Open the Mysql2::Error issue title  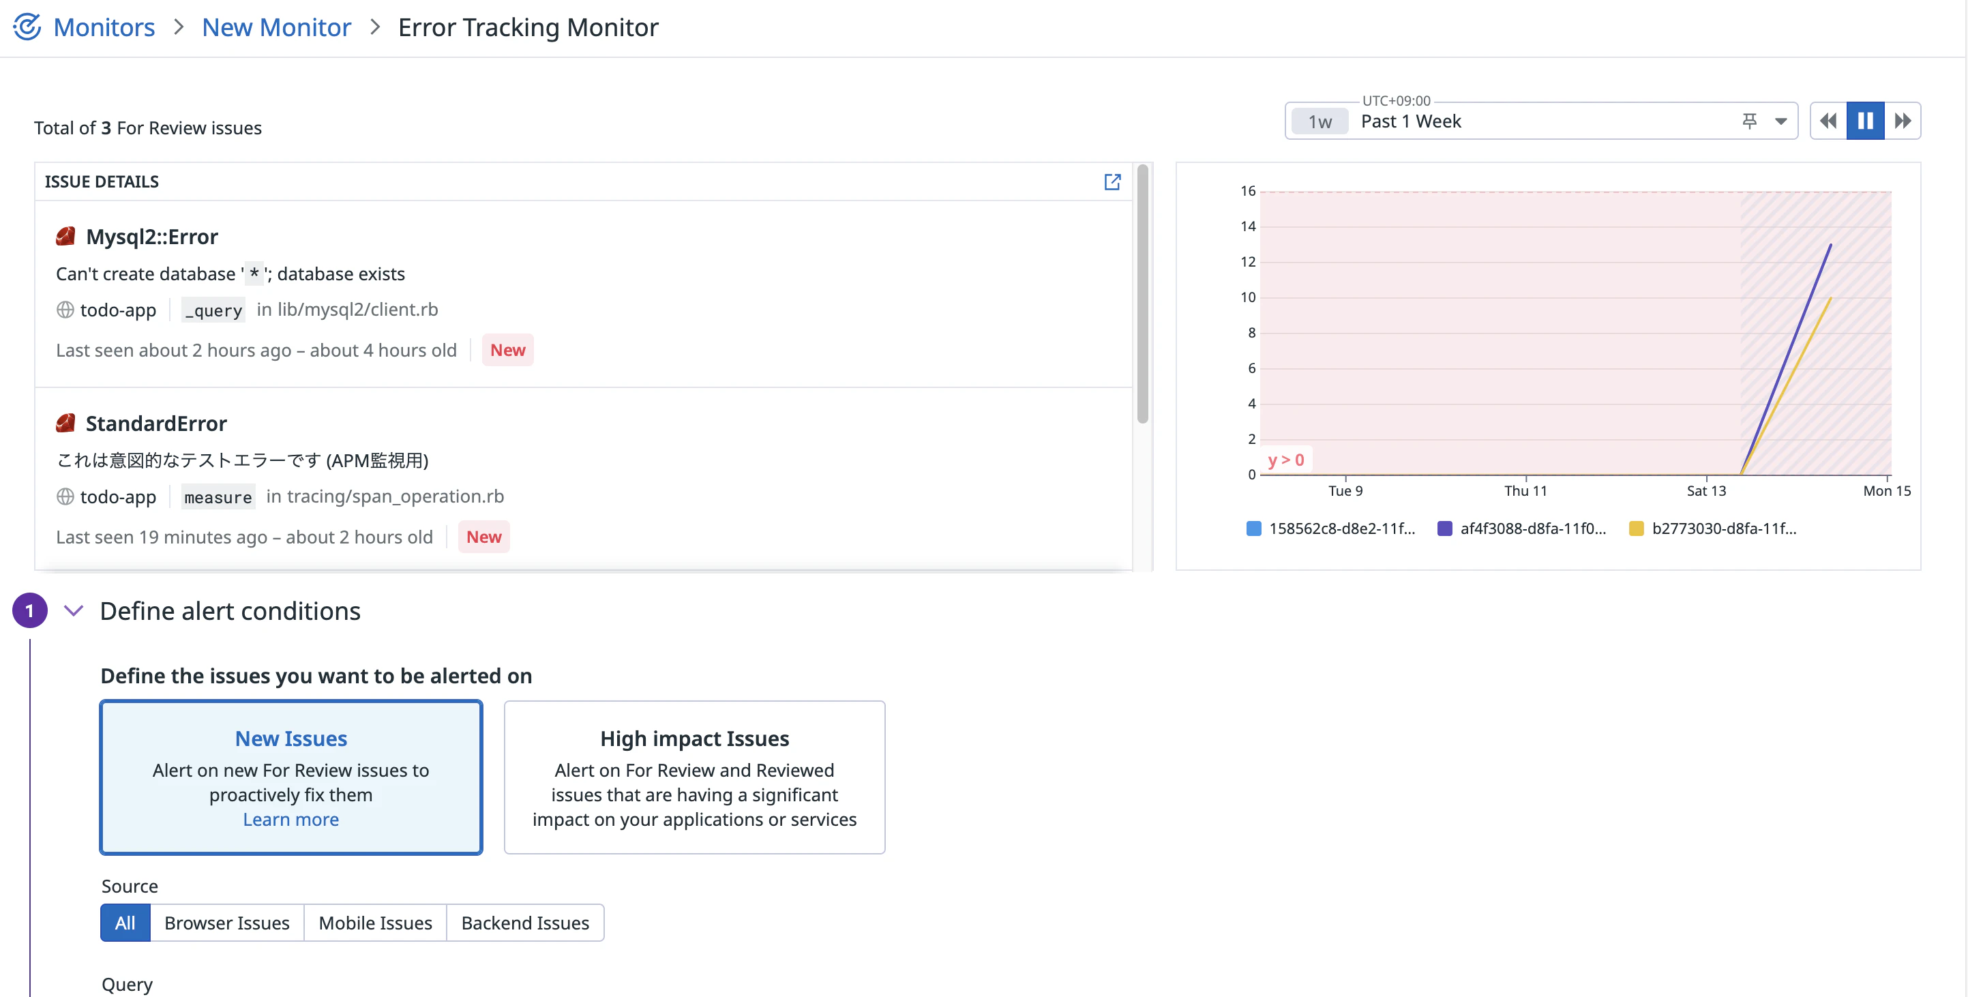point(152,237)
